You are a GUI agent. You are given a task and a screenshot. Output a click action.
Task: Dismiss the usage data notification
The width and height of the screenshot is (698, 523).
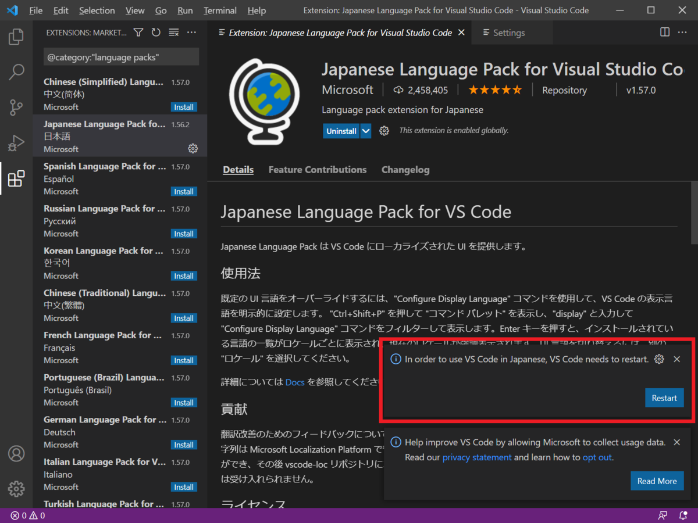coord(676,442)
